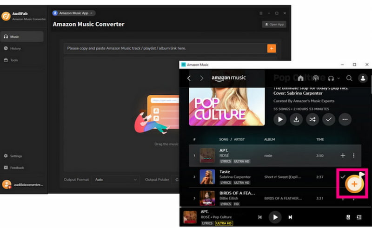Click ULTRA HD badge in player bar

click(224, 223)
